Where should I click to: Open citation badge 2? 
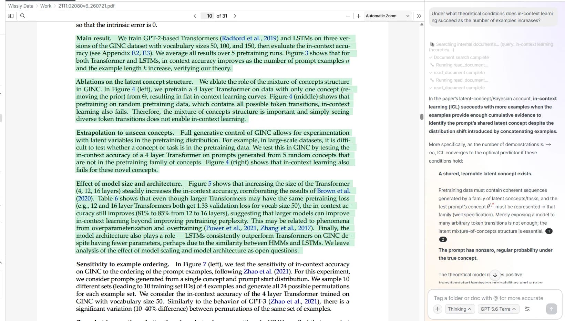(443, 239)
